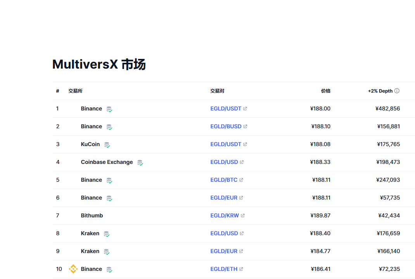Viewport: 415px width, 279px height.
Task: Click external link icon beside Kraken EGLD/EUR
Action: click(241, 251)
